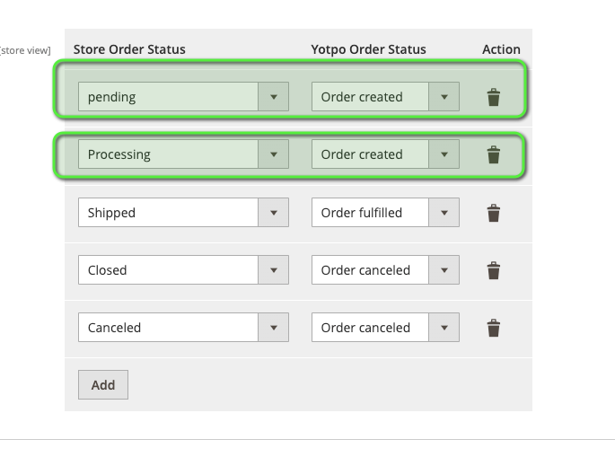Screen dimensions: 615x457
Task: Click the Action column header
Action: [501, 49]
